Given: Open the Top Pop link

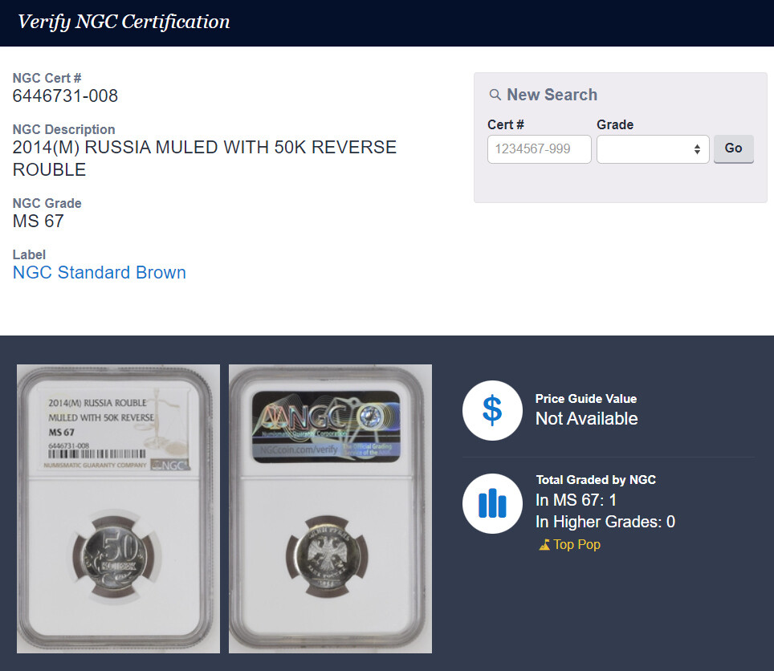Looking at the screenshot, I should click(x=576, y=545).
